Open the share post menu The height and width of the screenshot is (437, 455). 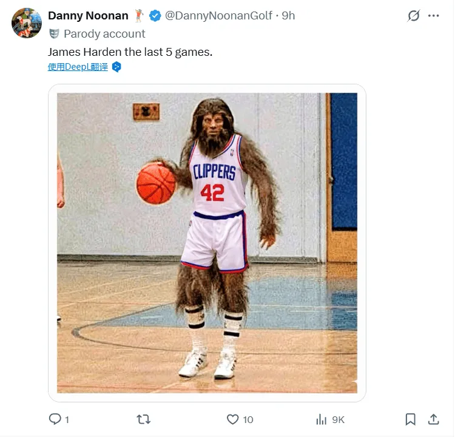[x=434, y=419]
